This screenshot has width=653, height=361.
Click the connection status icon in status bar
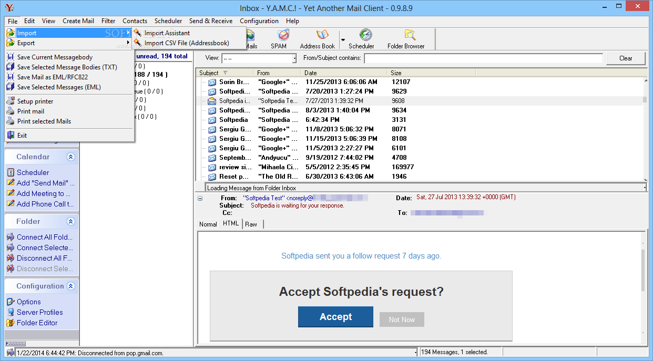click(11, 352)
